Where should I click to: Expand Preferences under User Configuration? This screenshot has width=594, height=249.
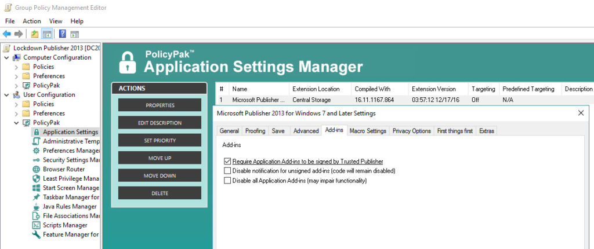pyautogui.click(x=16, y=113)
